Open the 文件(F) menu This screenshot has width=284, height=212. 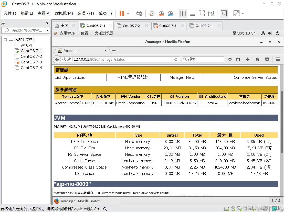(10, 13)
